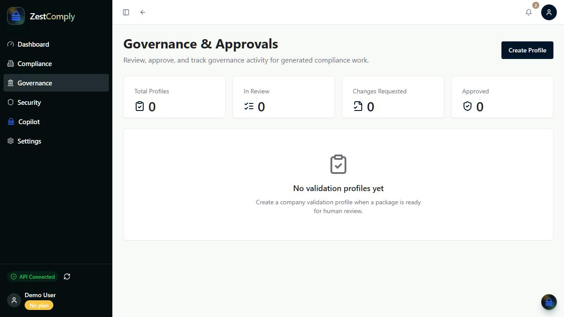Go back using the arrow icon
Screen dimensions: 564x317
143,12
